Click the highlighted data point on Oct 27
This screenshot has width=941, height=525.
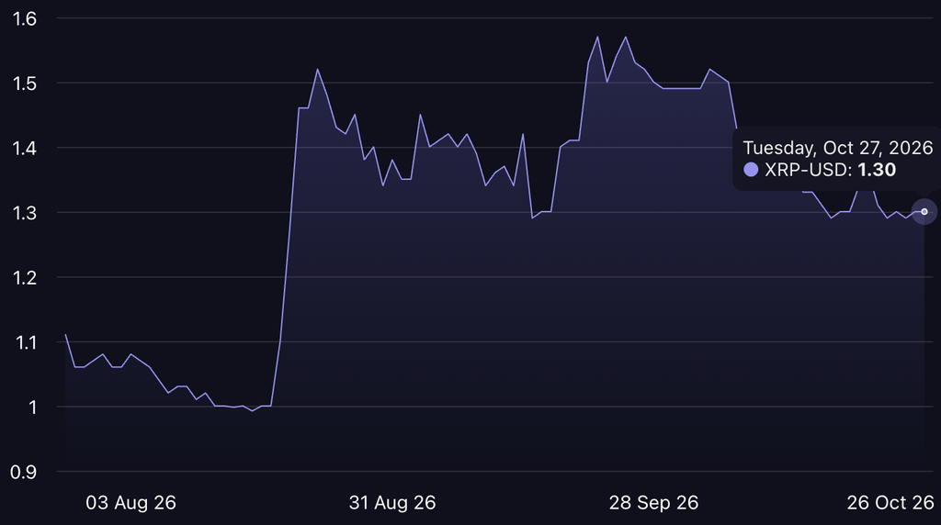tap(924, 211)
